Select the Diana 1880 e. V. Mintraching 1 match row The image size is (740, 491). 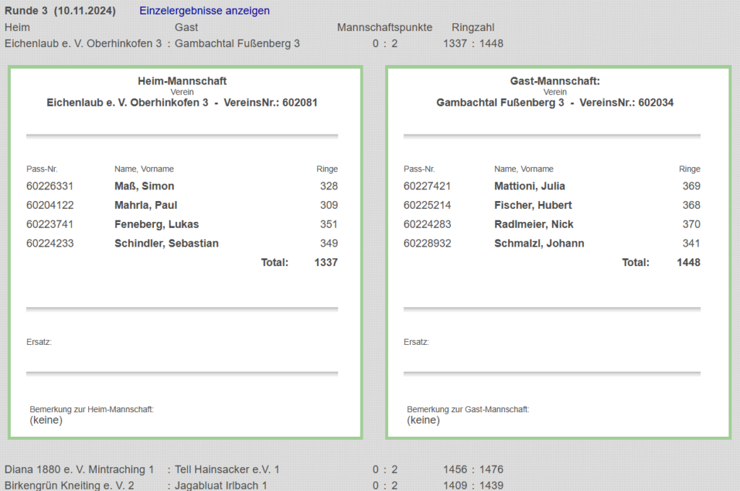point(79,469)
